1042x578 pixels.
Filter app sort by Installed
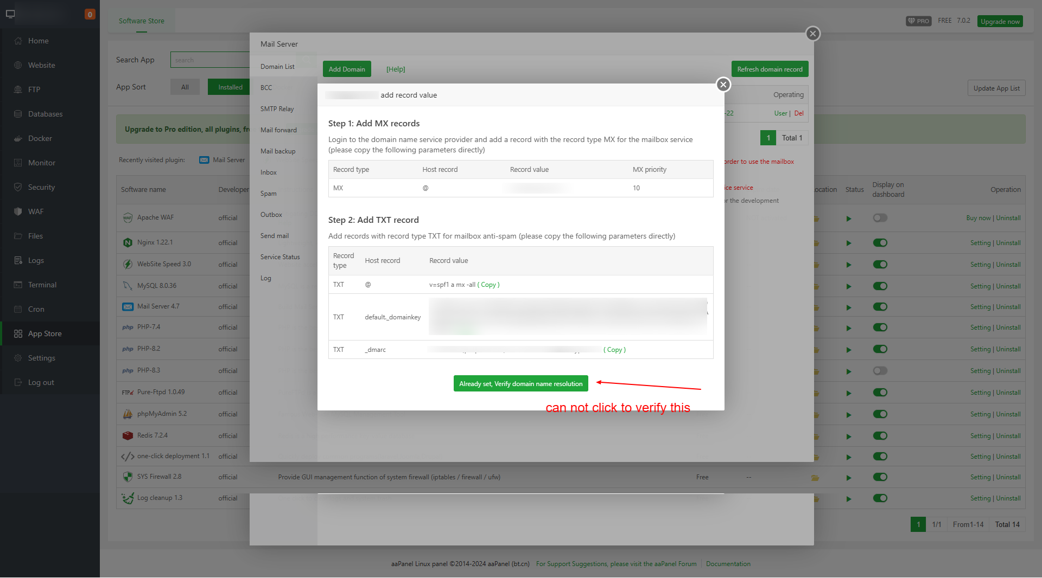point(230,87)
